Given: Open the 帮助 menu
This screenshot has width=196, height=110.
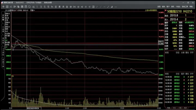Looking at the screenshot, I should click(x=191, y=6).
